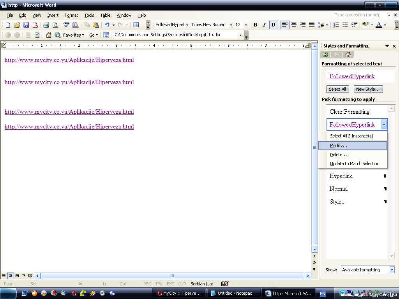Click the Type a question for help field
The width and height of the screenshot is (399, 299).
358,15
